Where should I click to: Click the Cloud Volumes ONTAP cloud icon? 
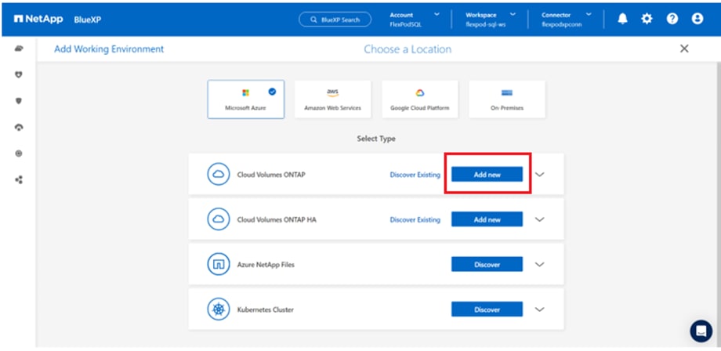(219, 175)
